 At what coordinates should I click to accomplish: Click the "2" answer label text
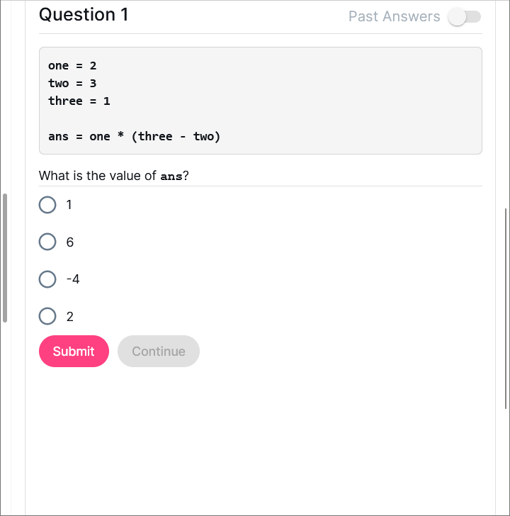[x=70, y=317]
